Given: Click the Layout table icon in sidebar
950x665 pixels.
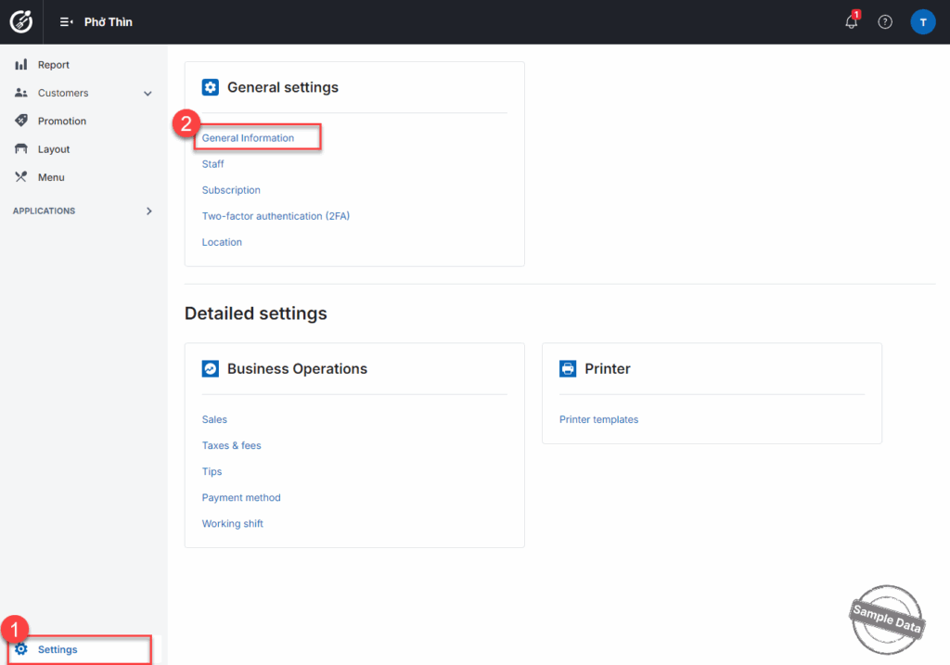Looking at the screenshot, I should pyautogui.click(x=21, y=149).
